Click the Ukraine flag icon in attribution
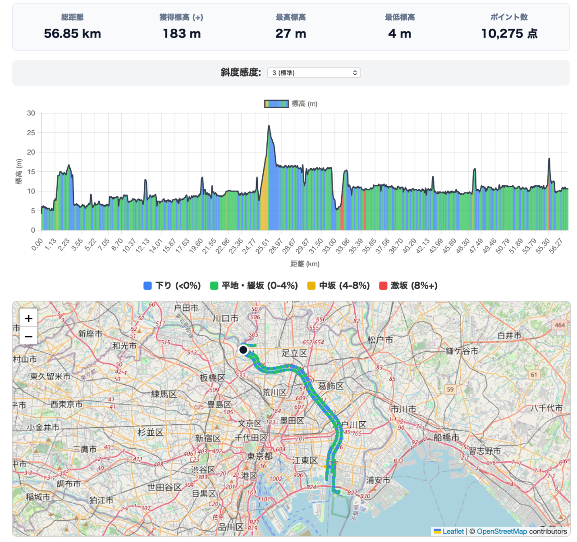This screenshot has height=542, width=577. coord(437,531)
